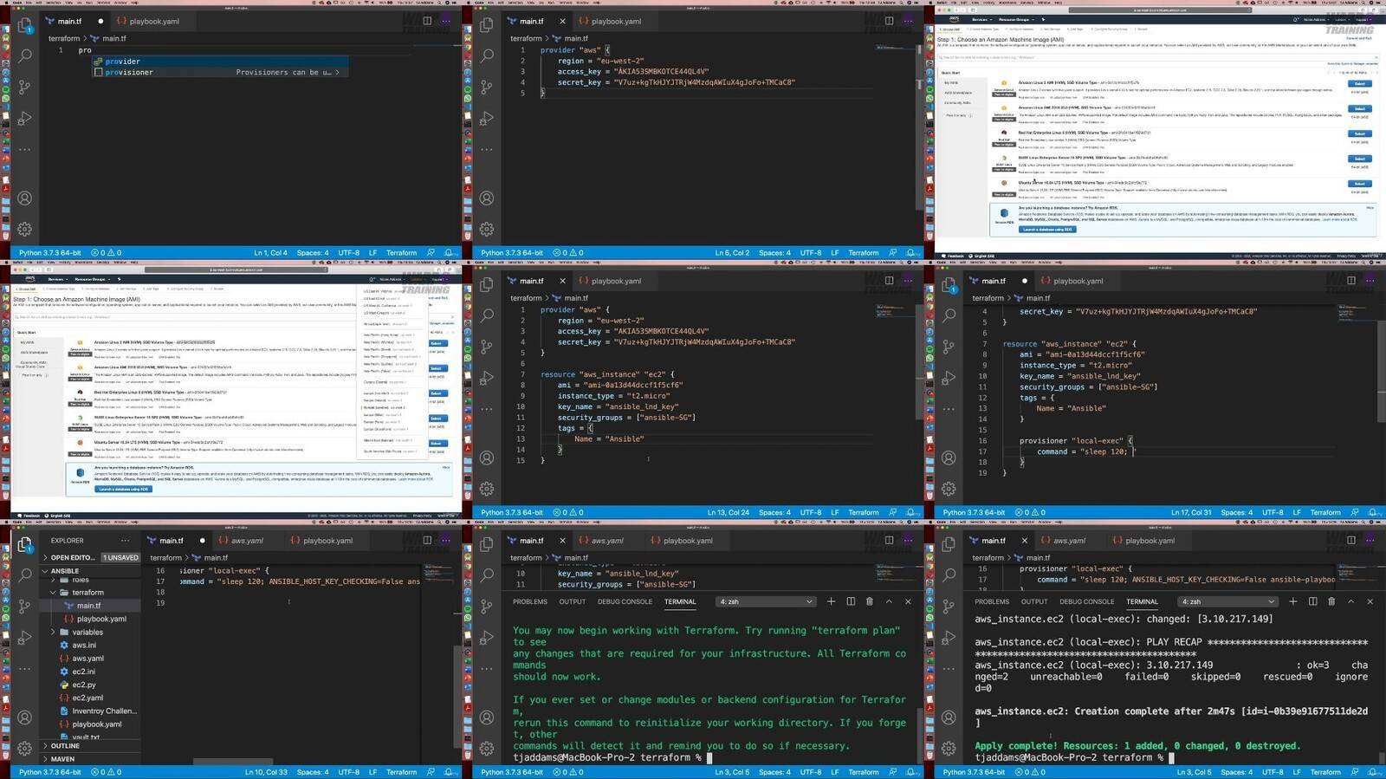Viewport: 1386px width, 779px height.
Task: Open Search in the window showing provider autocomplete
Action: tap(25, 55)
